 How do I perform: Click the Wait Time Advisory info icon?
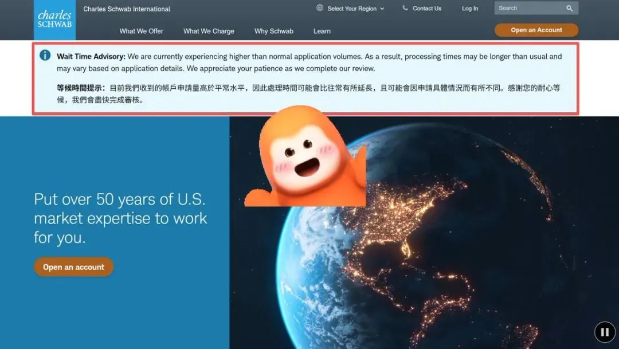[x=45, y=55]
